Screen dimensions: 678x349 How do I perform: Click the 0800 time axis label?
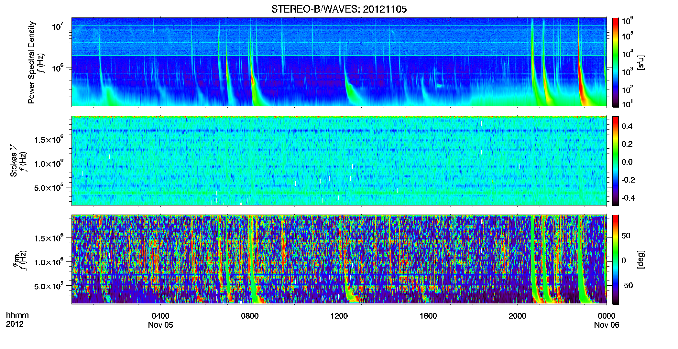[250, 316]
